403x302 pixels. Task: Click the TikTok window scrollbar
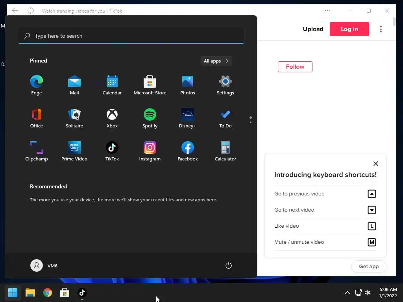point(394,22)
